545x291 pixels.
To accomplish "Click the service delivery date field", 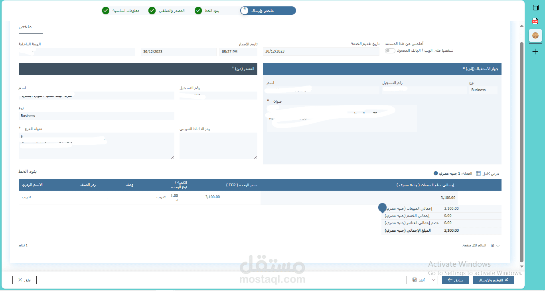I will pyautogui.click(x=321, y=51).
